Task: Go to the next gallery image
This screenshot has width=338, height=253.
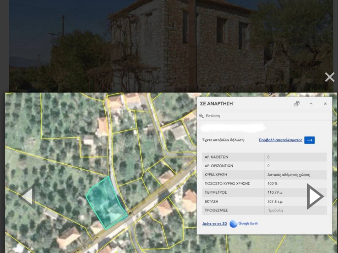Action: click(315, 196)
